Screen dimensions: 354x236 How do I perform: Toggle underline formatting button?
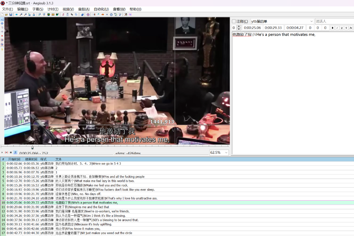pyautogui.click(x=342, y=28)
